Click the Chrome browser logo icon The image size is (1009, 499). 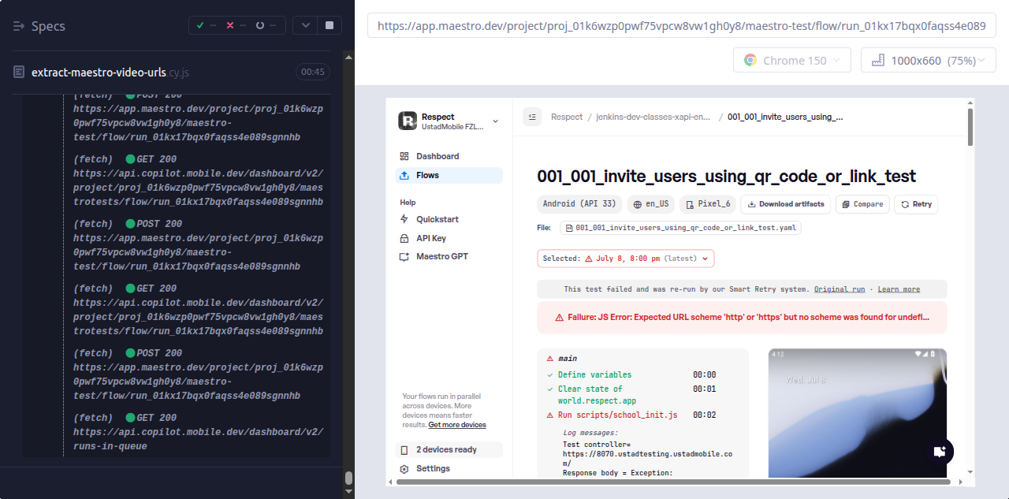click(750, 60)
